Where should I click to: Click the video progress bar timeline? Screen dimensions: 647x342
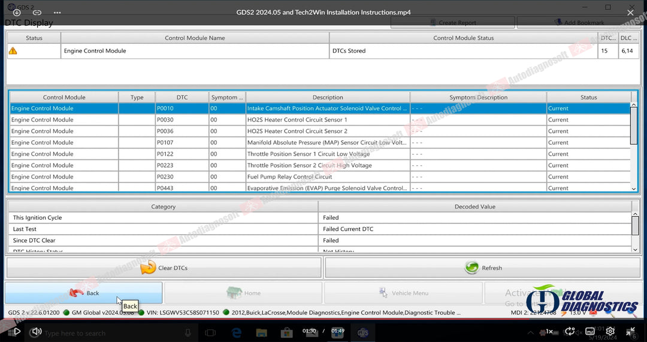coord(323,319)
